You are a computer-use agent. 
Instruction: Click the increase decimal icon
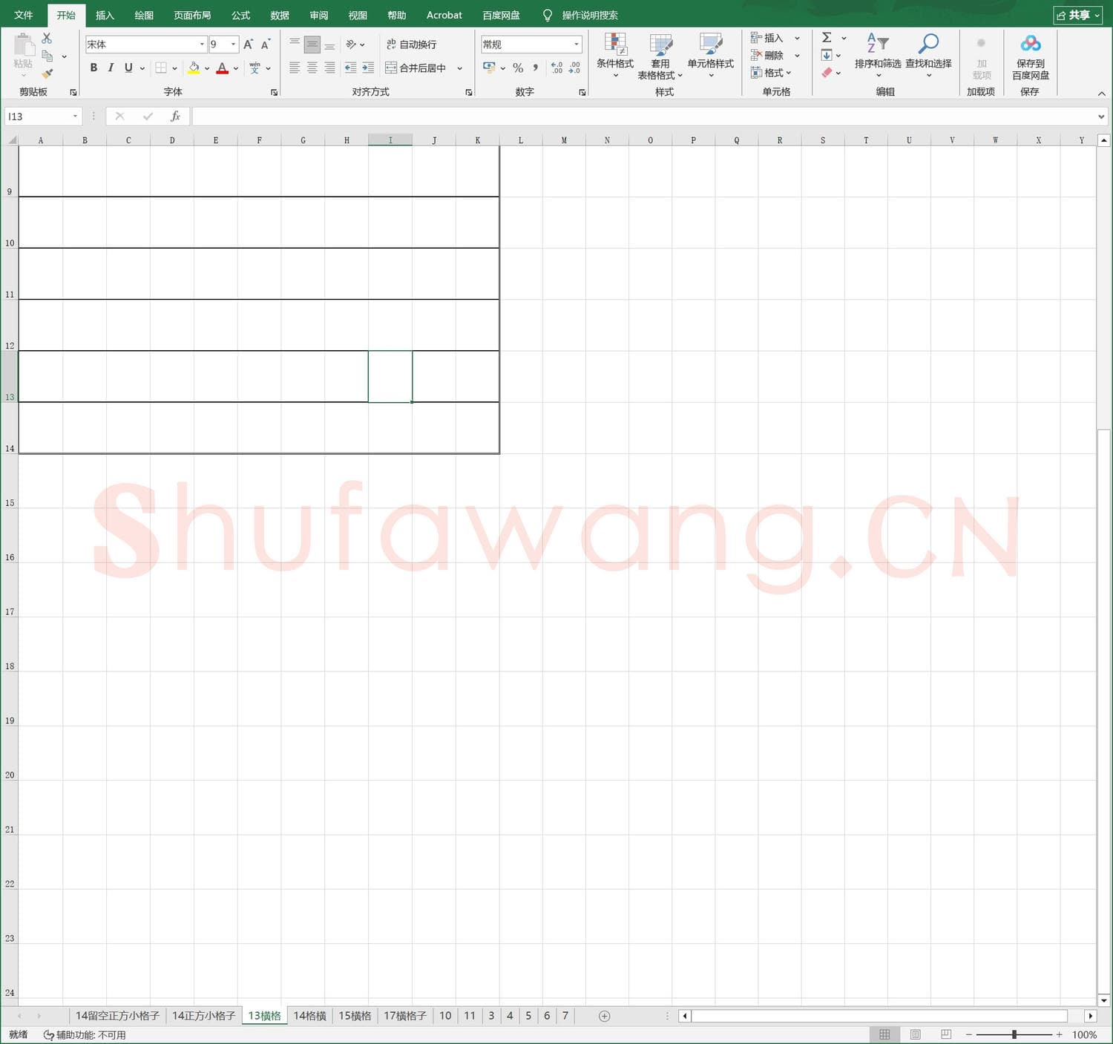pyautogui.click(x=556, y=68)
